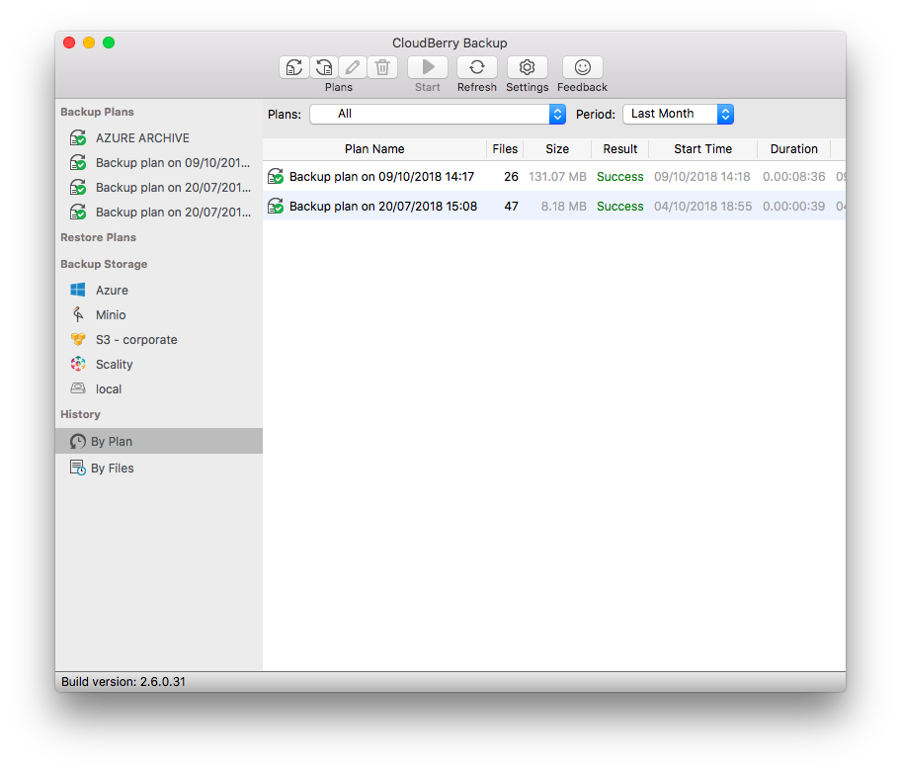Image resolution: width=901 pixels, height=771 pixels.
Task: Click the Start button in the toolbar
Action: [427, 66]
